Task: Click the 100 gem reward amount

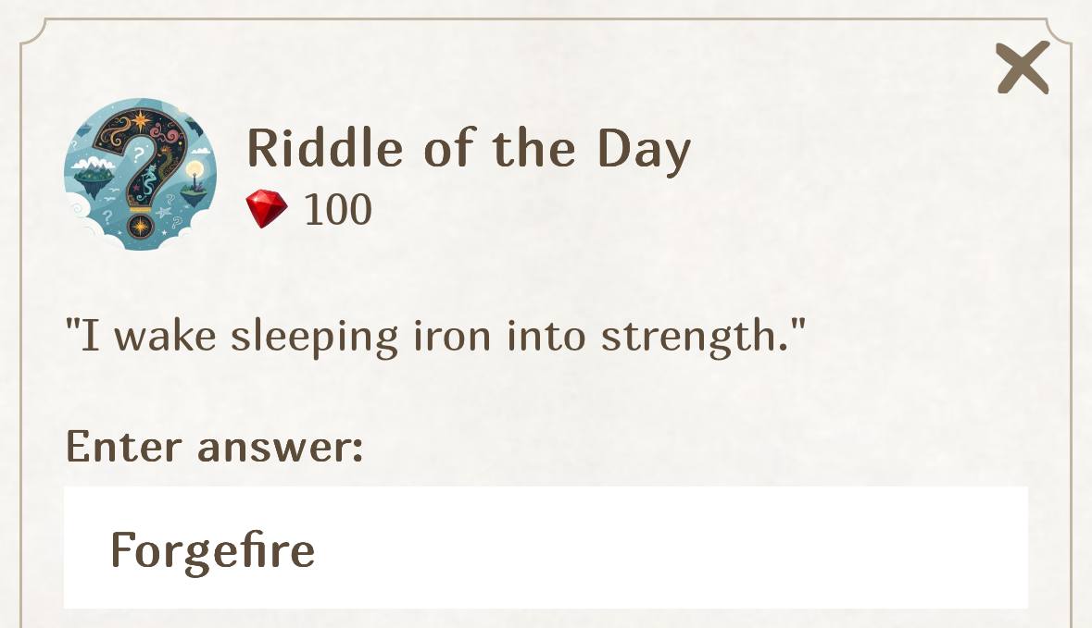Action: [x=338, y=210]
